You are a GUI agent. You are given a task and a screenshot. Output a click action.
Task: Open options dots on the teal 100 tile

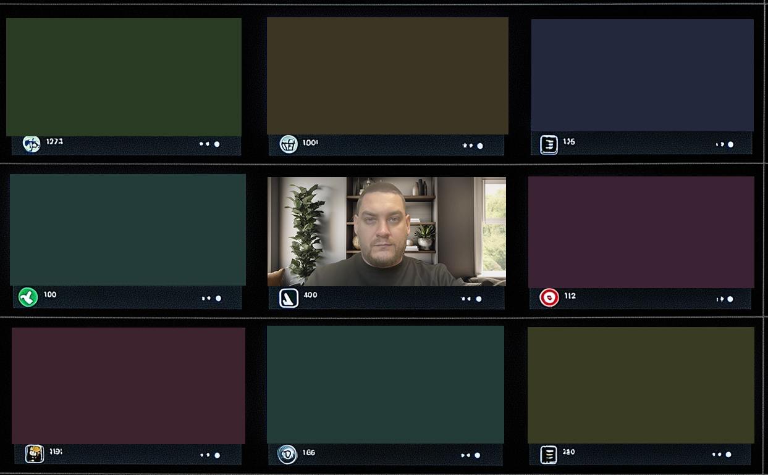pyautogui.click(x=206, y=299)
